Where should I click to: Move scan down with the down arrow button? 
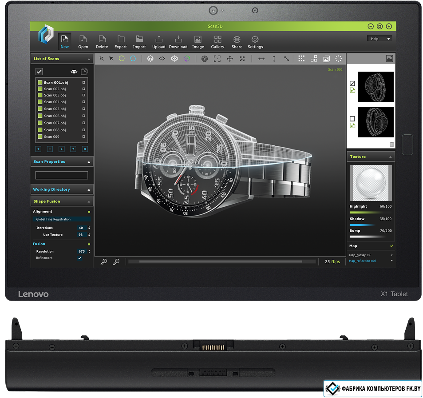73,149
